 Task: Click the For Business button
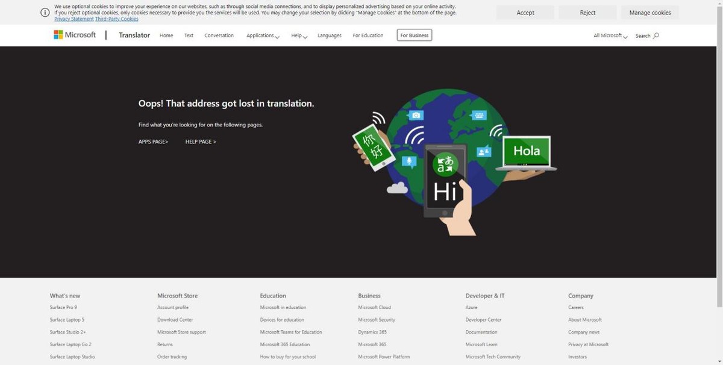coord(415,36)
